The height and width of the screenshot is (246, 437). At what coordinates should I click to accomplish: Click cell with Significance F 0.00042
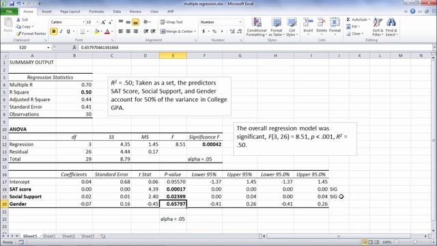coord(205,144)
